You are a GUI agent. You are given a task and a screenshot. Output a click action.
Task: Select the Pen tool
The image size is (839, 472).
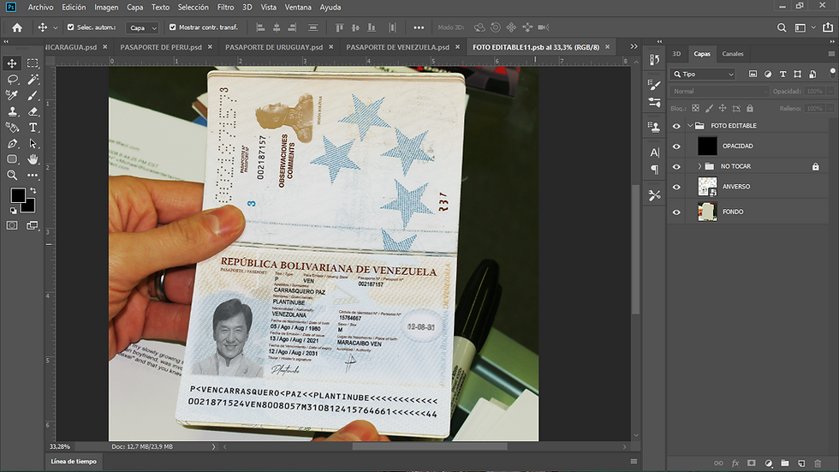[x=12, y=143]
